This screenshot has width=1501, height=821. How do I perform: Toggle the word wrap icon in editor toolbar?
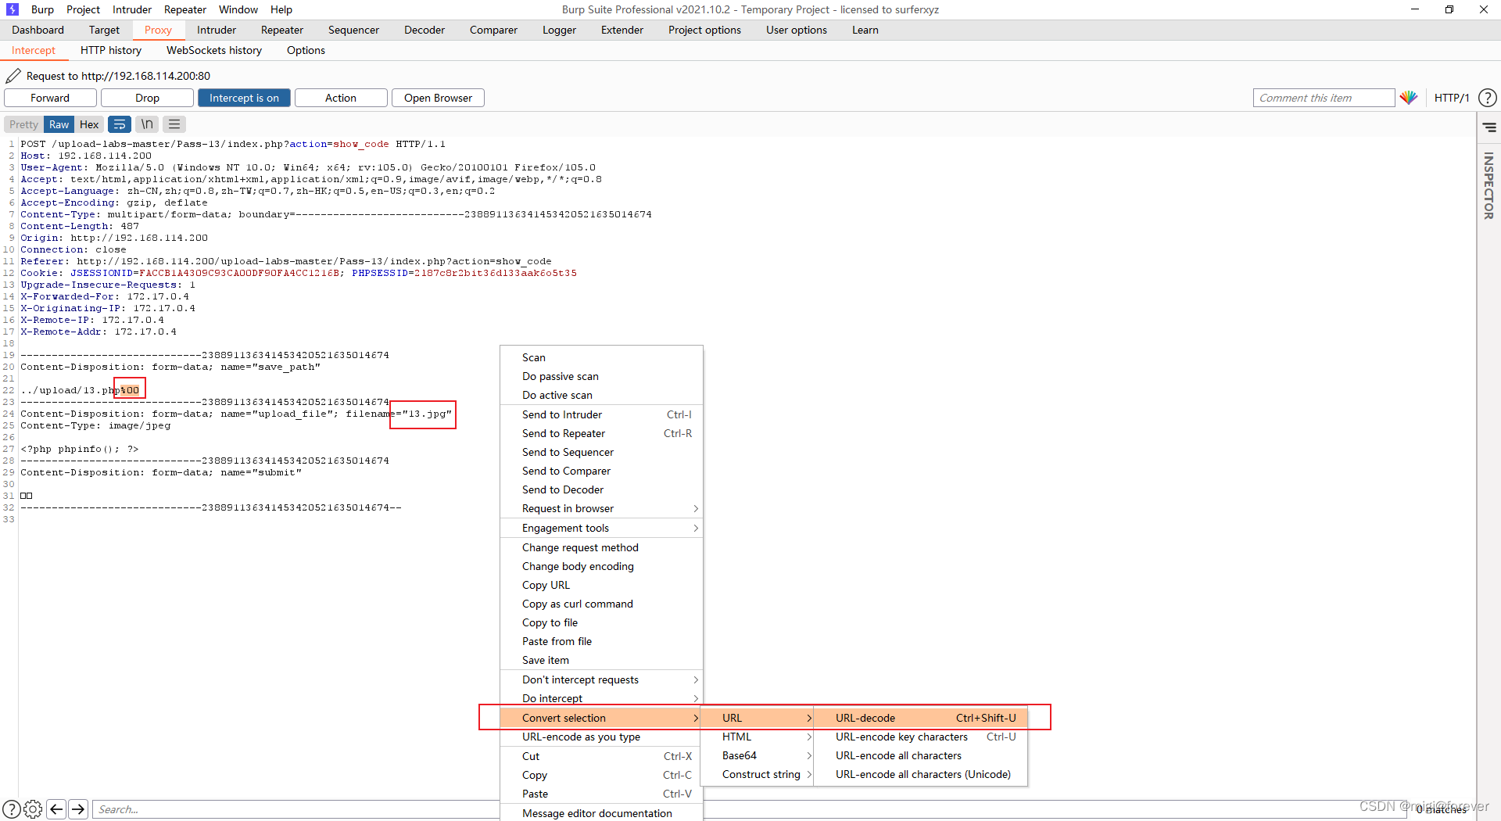(120, 124)
